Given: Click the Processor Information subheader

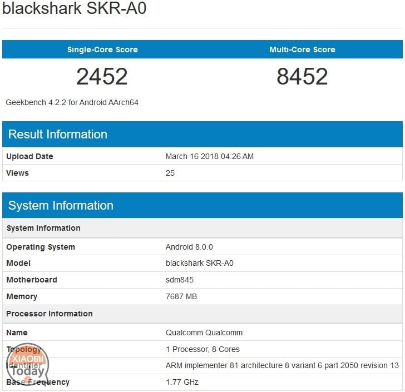Looking at the screenshot, I should point(202,314).
